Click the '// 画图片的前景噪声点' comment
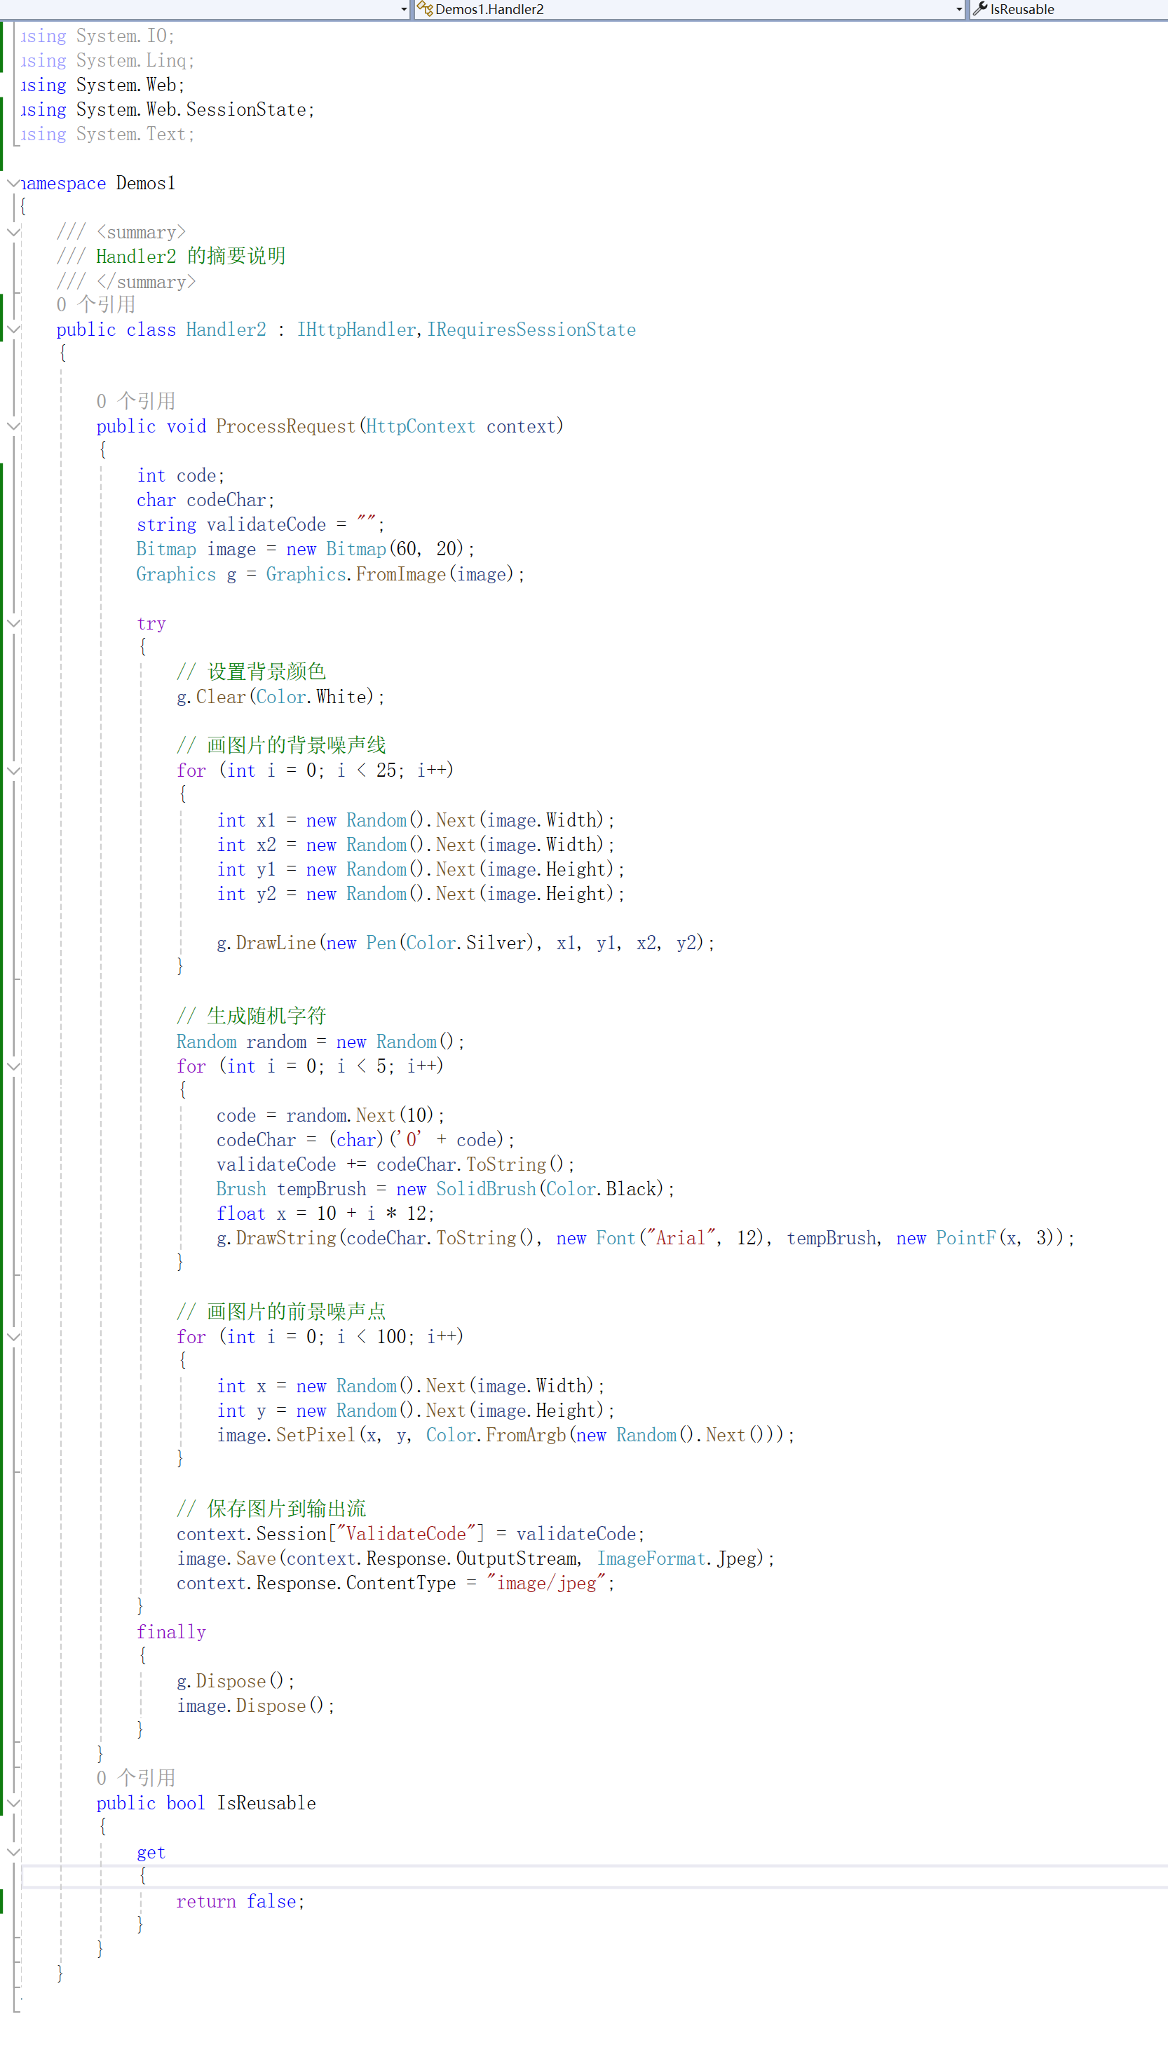Screen dimensions: 1168x2047 282,1312
